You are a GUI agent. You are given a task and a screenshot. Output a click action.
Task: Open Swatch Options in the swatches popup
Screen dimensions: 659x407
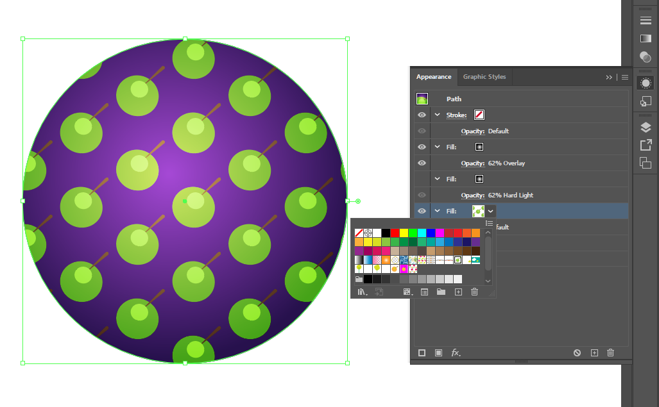(425, 292)
